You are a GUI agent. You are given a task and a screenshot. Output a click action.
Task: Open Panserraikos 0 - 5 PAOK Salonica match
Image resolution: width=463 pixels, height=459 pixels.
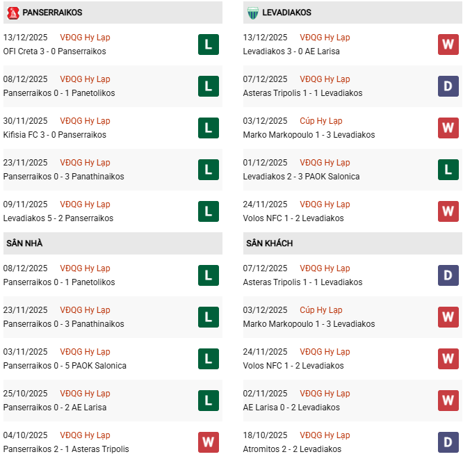point(65,366)
